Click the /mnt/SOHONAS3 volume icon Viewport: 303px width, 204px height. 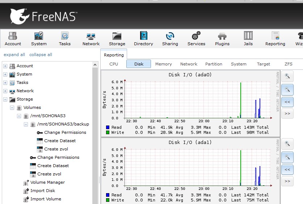point(26,116)
